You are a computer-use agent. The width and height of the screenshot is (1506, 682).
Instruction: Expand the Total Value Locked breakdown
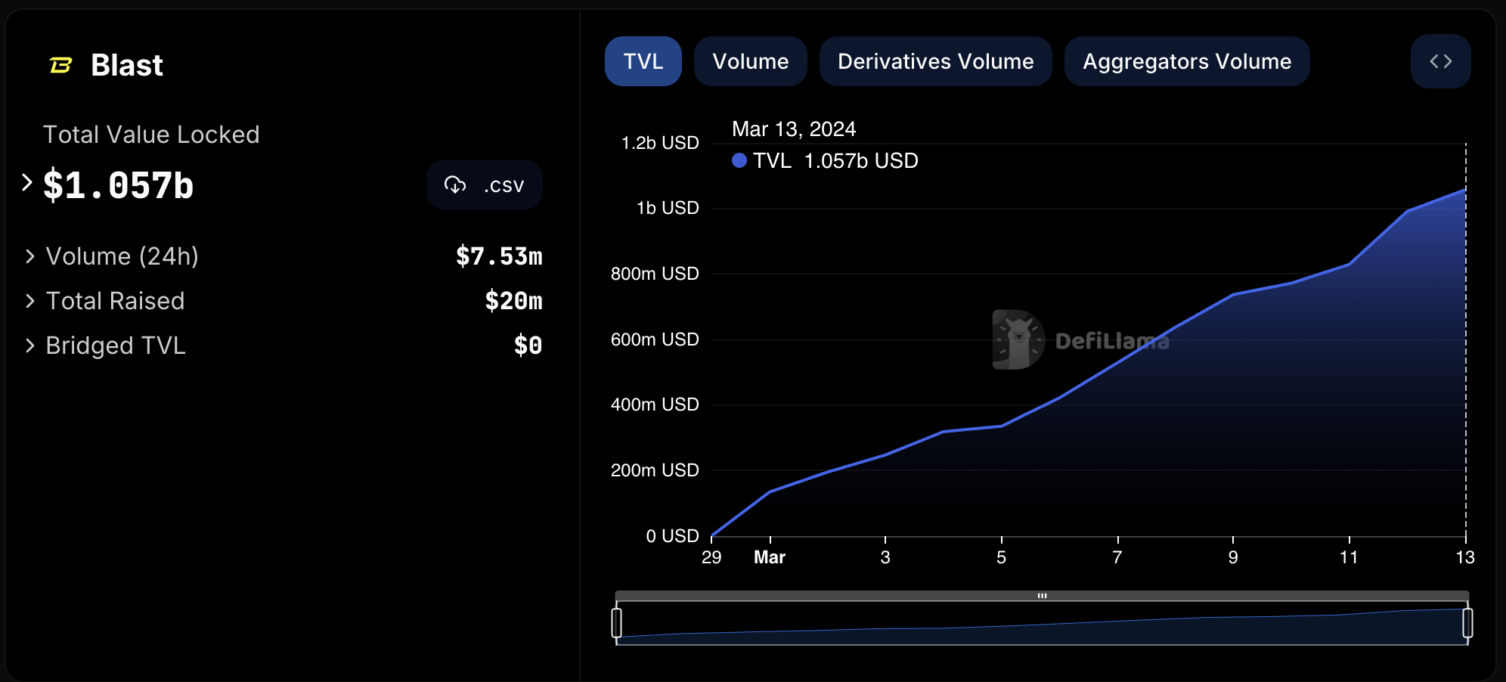pyautogui.click(x=27, y=182)
